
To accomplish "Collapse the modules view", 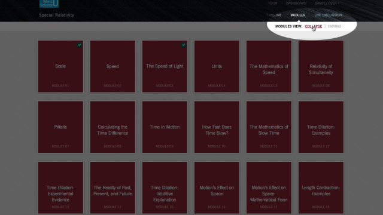I will 314,26.
